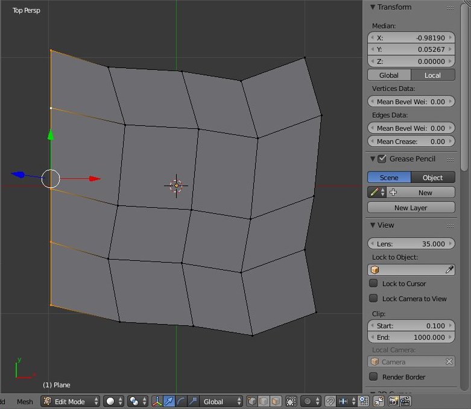Disable the Grease Pencil checkbox
The image size is (471, 409).
(x=382, y=159)
